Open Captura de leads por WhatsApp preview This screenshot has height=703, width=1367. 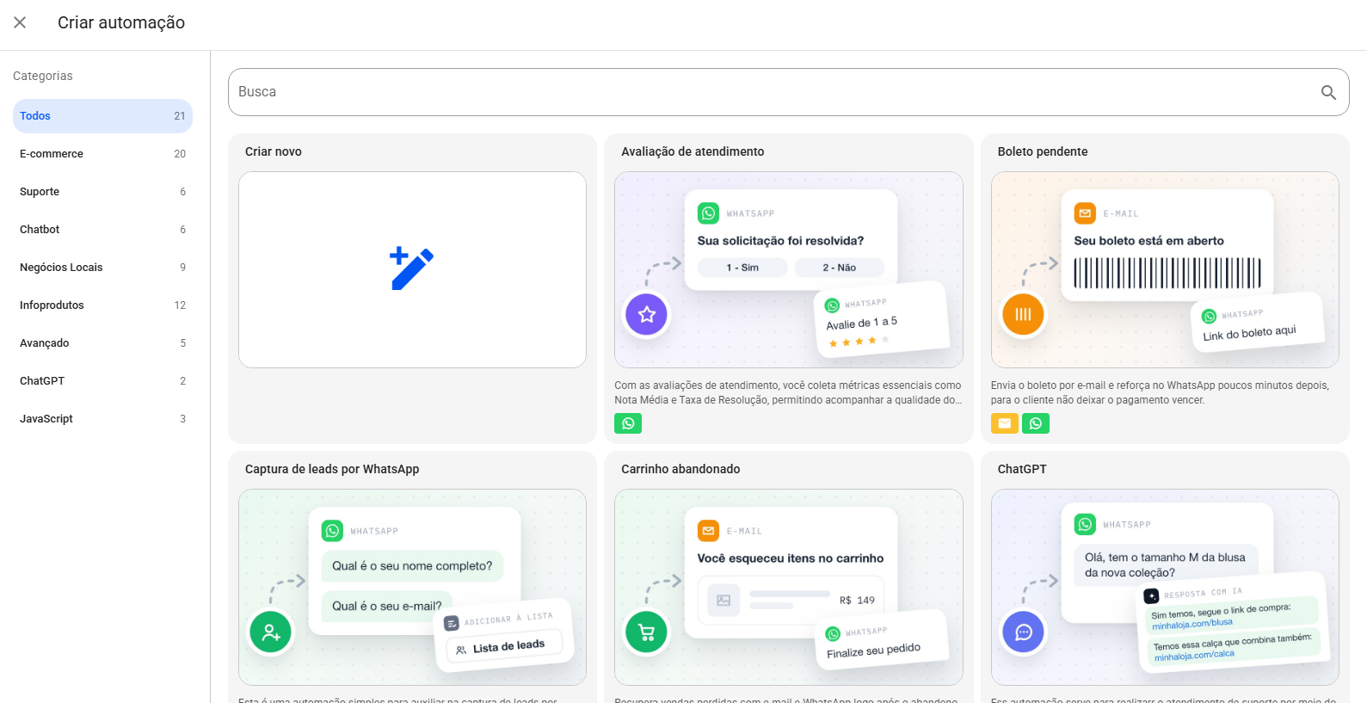coord(412,587)
